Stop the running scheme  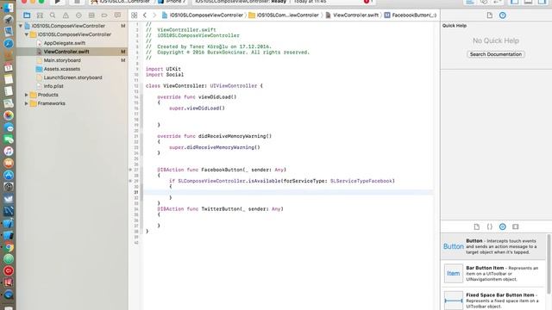[77, 2]
